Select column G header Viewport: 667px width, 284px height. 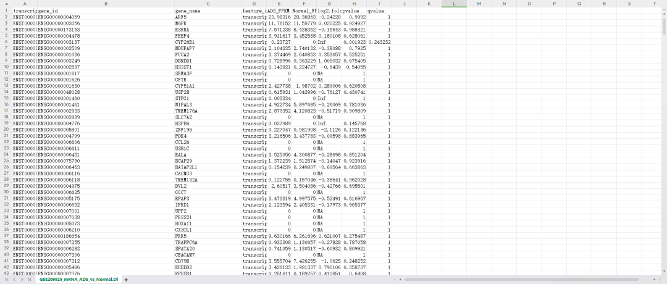pos(329,4)
